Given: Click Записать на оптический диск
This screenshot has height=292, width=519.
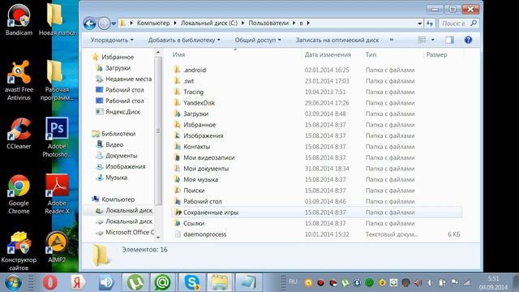Looking at the screenshot, I should point(337,40).
